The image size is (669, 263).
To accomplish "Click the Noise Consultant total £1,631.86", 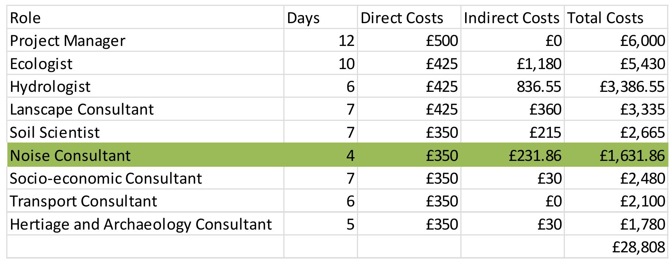I will click(615, 155).
